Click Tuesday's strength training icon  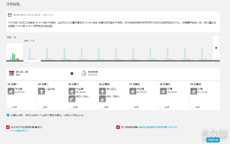[41, 91]
